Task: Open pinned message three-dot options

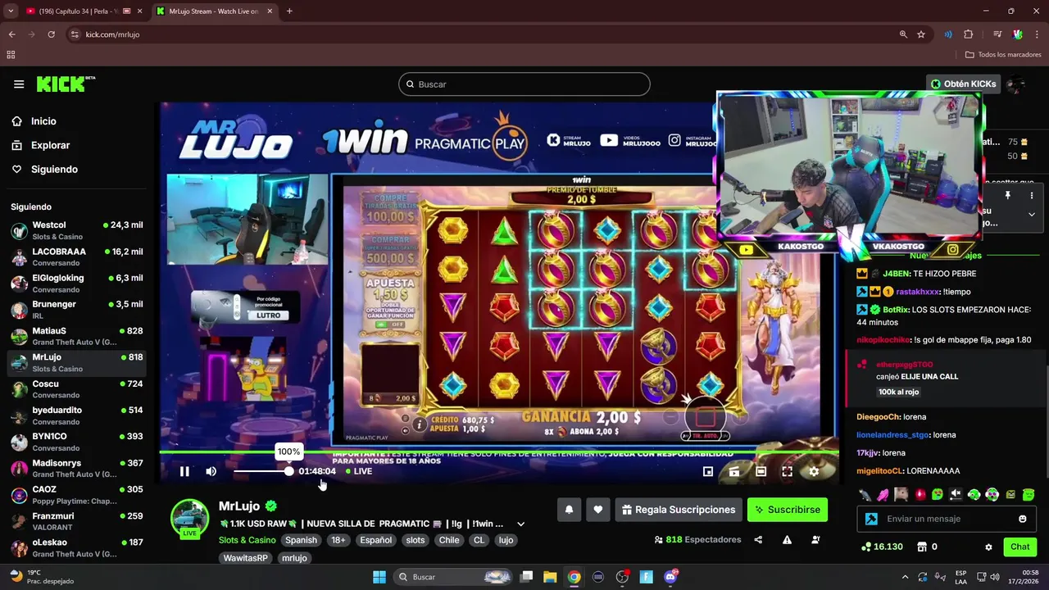Action: [x=1032, y=196]
